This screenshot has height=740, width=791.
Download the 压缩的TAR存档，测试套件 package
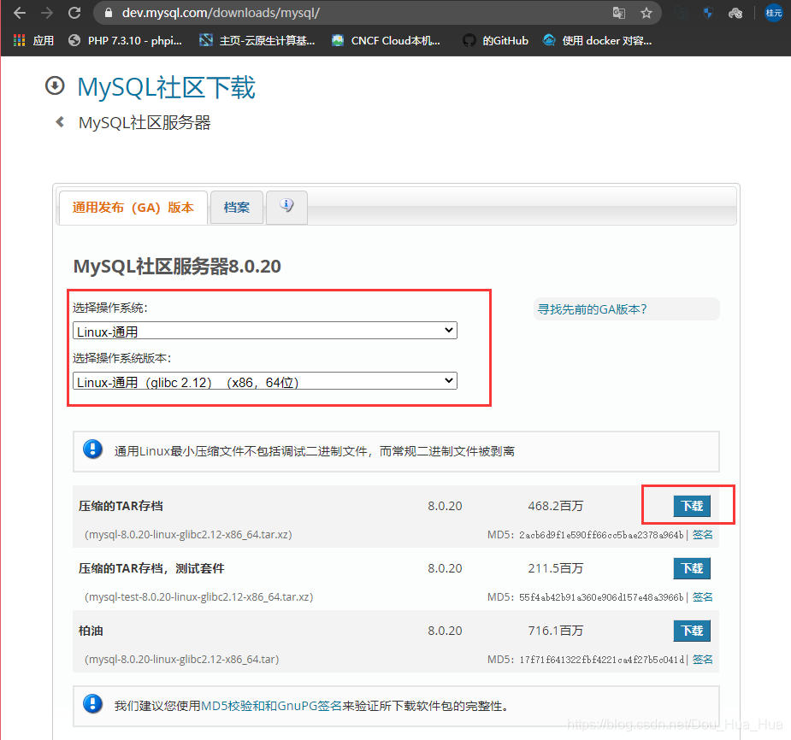(692, 568)
